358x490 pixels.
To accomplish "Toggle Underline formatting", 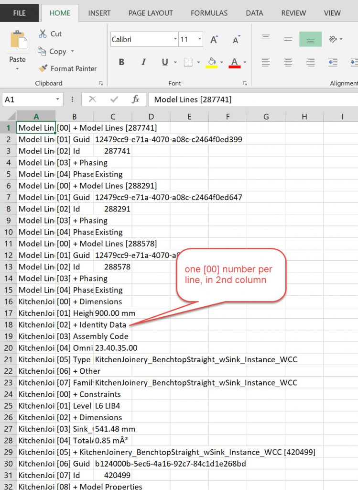I will [165, 62].
